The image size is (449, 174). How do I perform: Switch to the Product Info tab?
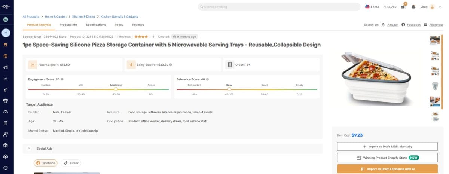(x=68, y=25)
